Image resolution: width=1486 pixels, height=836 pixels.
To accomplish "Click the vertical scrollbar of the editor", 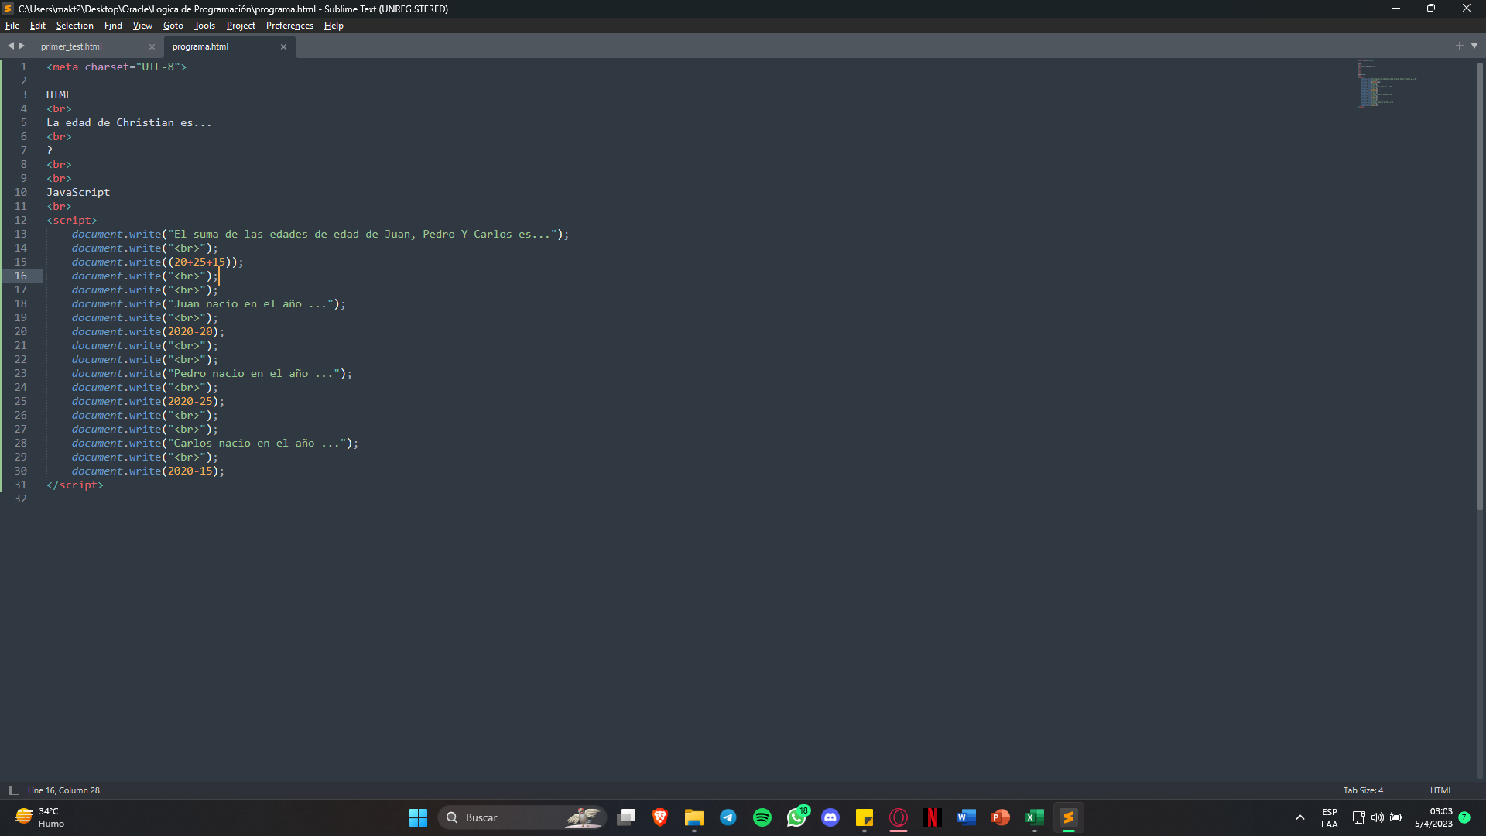I will [1480, 286].
